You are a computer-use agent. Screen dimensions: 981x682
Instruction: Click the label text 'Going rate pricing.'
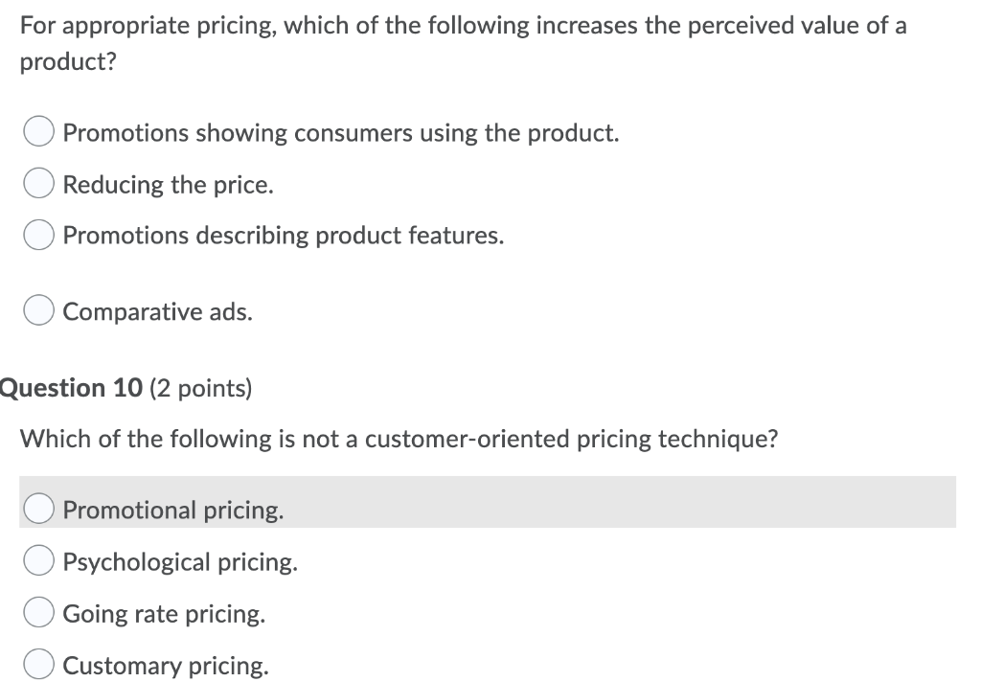tap(163, 613)
